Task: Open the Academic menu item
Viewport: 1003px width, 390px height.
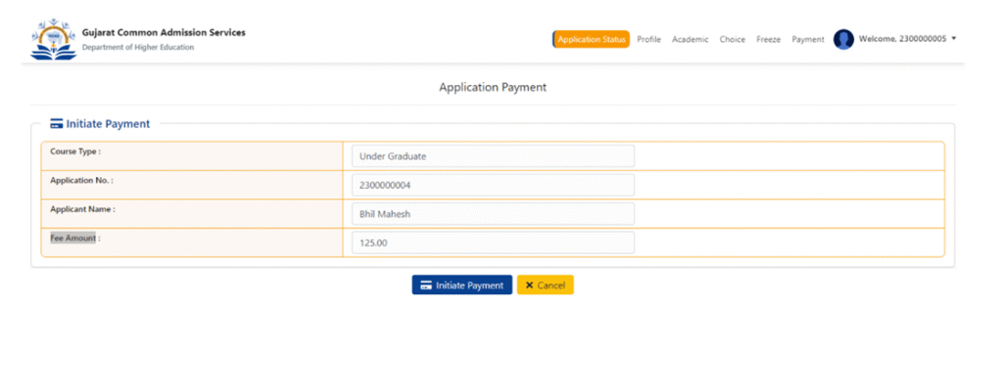Action: click(691, 39)
